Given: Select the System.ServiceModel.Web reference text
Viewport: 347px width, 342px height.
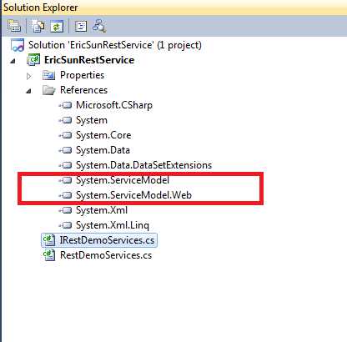Looking at the screenshot, I should pyautogui.click(x=133, y=195).
